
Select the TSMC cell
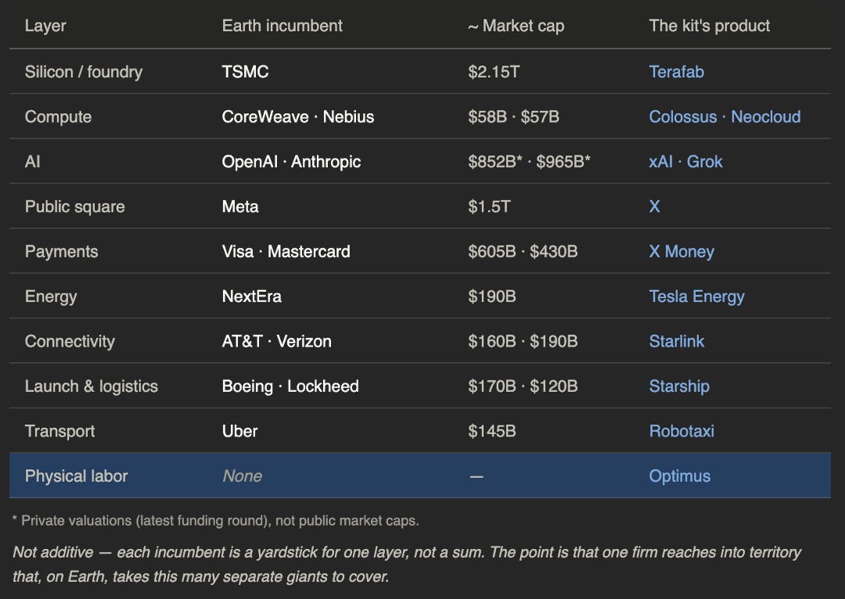pyautogui.click(x=245, y=72)
